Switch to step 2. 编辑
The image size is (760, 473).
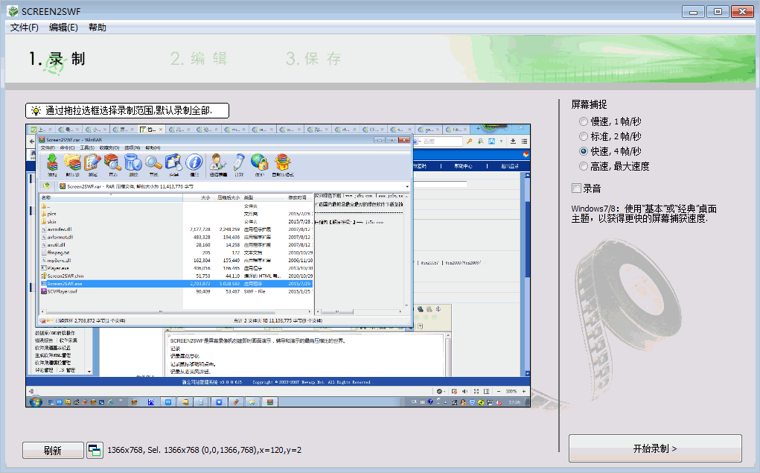199,59
